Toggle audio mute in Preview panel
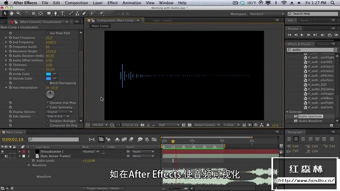Viewport: 340px width, 191px height. [x=323, y=35]
